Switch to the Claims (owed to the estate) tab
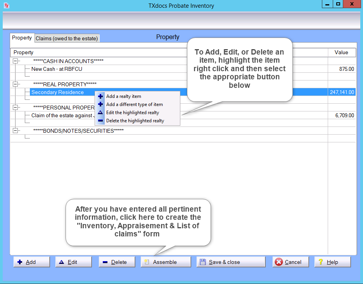The image size is (363, 284). pyautogui.click(x=67, y=38)
